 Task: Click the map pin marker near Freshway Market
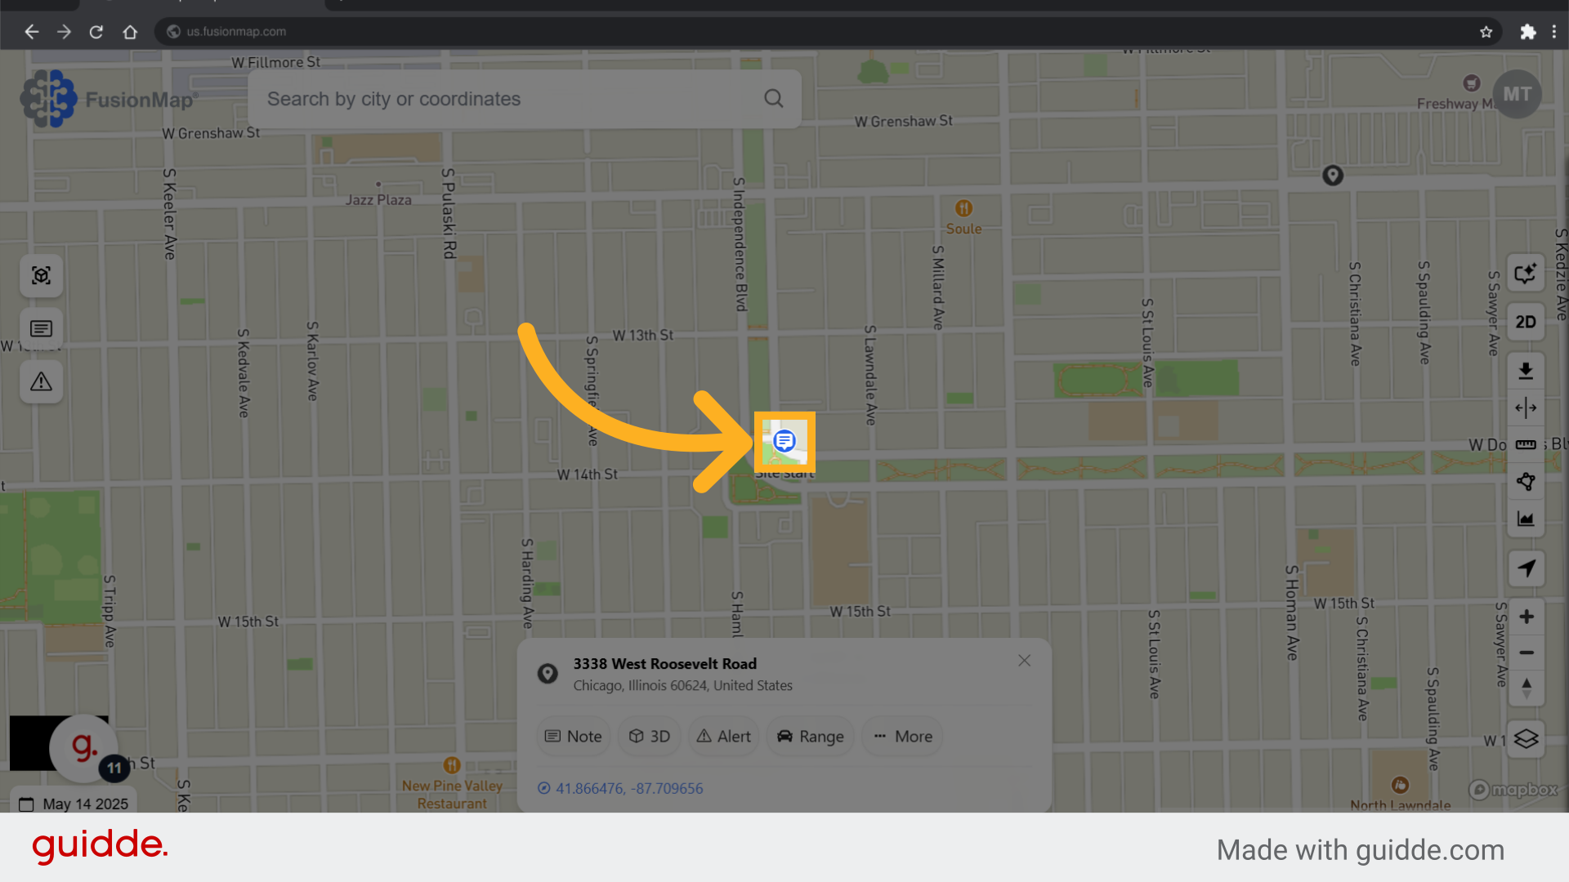point(1333,176)
